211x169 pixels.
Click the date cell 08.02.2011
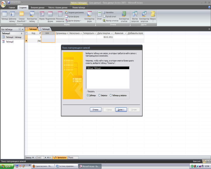[x=105, y=37]
